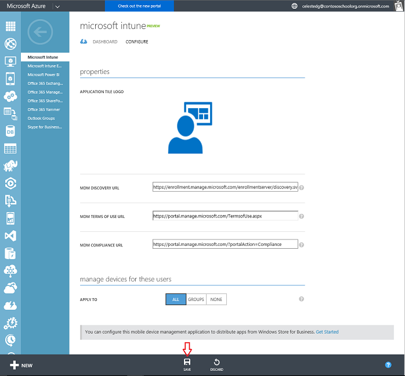Select GROUPS in the Apply To options
The width and height of the screenshot is (405, 376).
click(196, 299)
